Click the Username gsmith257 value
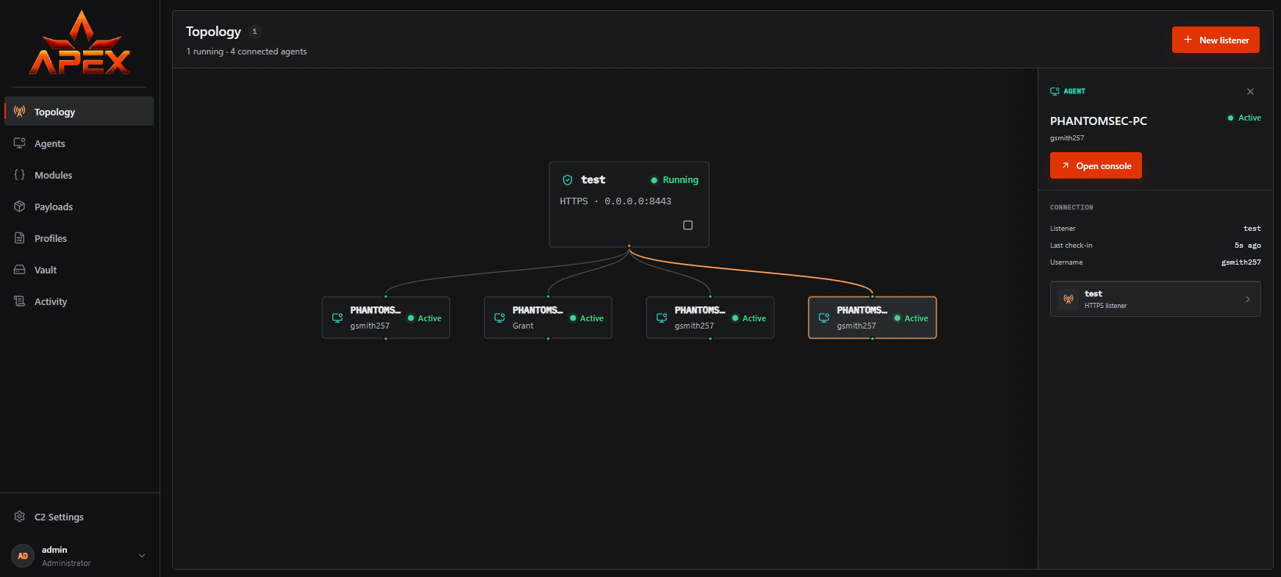Image resolution: width=1281 pixels, height=577 pixels. point(1241,262)
